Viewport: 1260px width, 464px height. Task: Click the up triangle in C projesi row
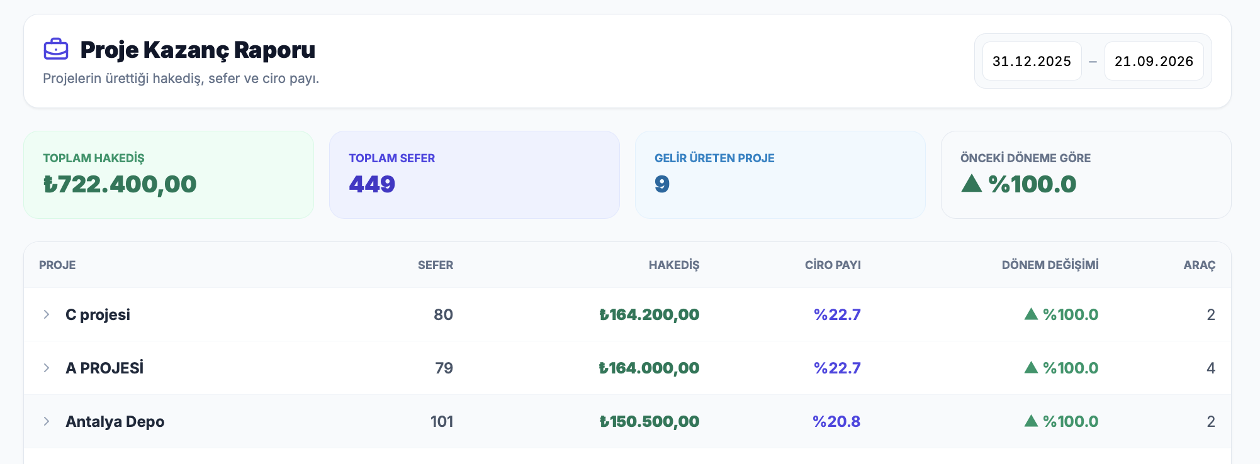click(1031, 314)
